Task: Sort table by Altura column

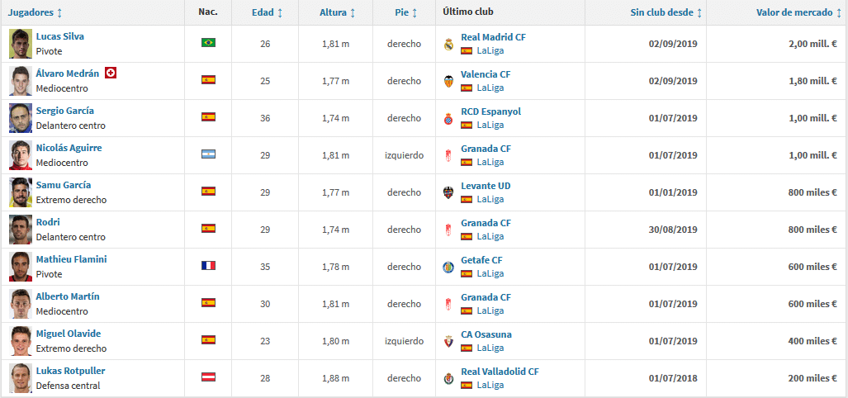Action: coord(337,12)
